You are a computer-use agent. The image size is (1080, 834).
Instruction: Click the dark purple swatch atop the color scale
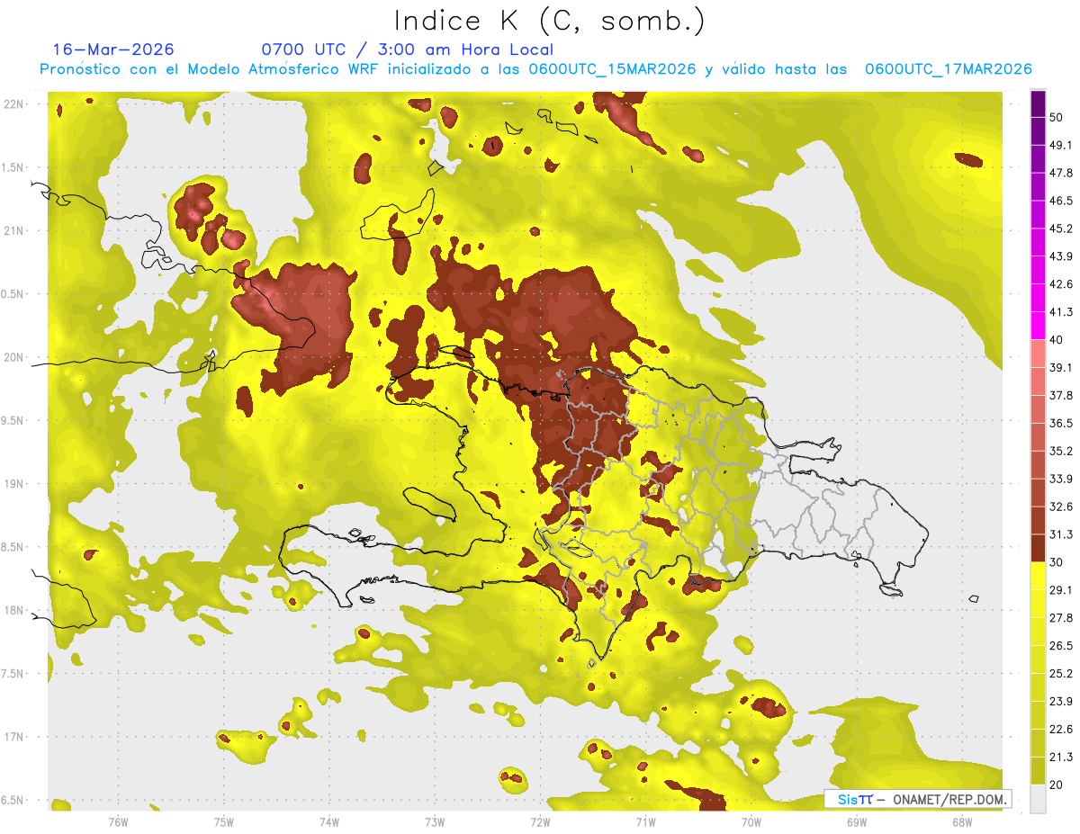click(x=1039, y=105)
